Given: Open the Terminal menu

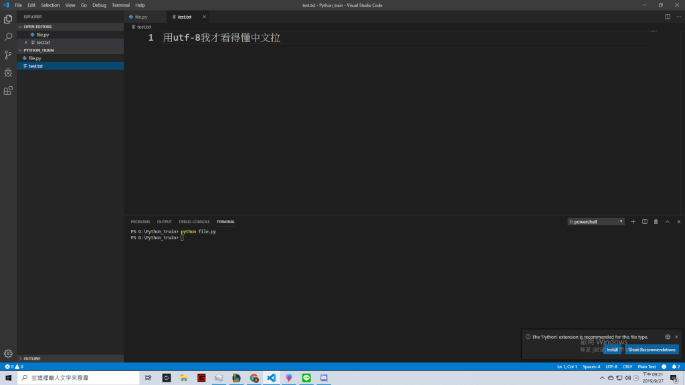Looking at the screenshot, I should [120, 5].
